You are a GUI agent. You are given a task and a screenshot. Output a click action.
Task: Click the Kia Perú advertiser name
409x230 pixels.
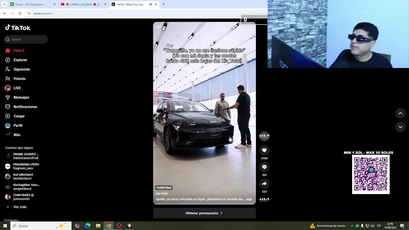pyautogui.click(x=161, y=194)
